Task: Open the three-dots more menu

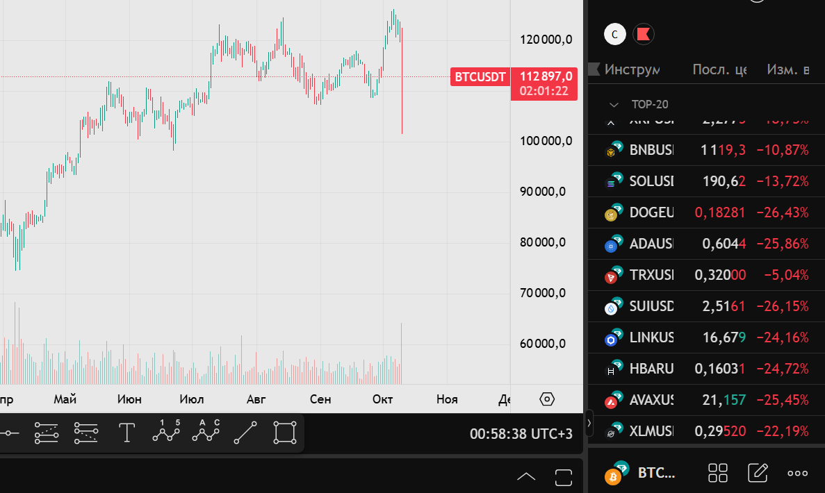Action: (x=797, y=473)
